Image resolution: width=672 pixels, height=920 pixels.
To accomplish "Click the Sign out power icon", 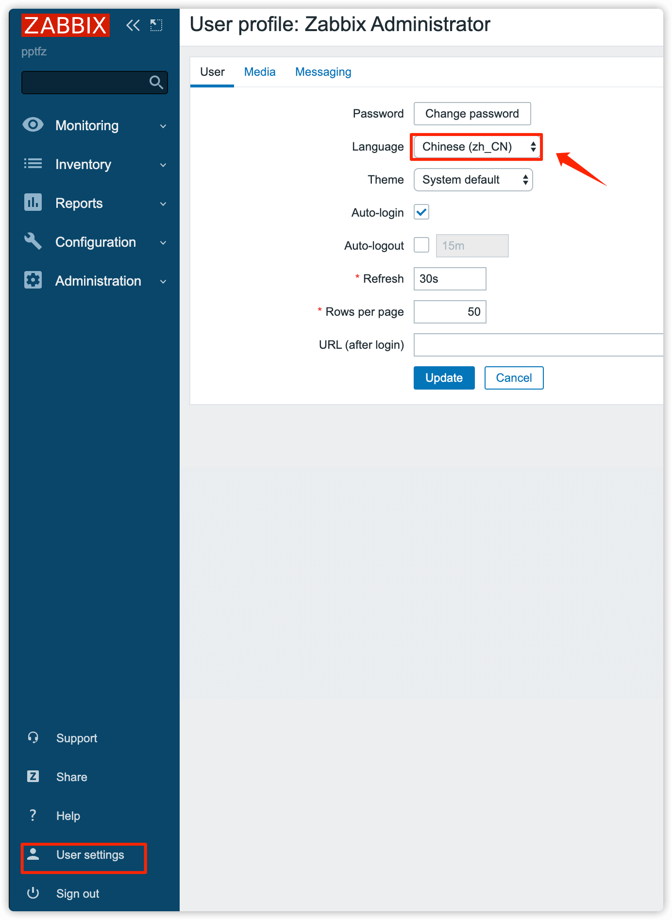I will pyautogui.click(x=33, y=893).
